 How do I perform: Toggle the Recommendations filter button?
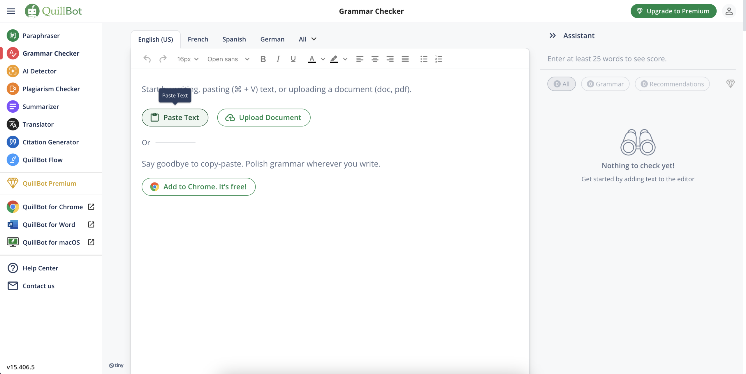point(673,84)
